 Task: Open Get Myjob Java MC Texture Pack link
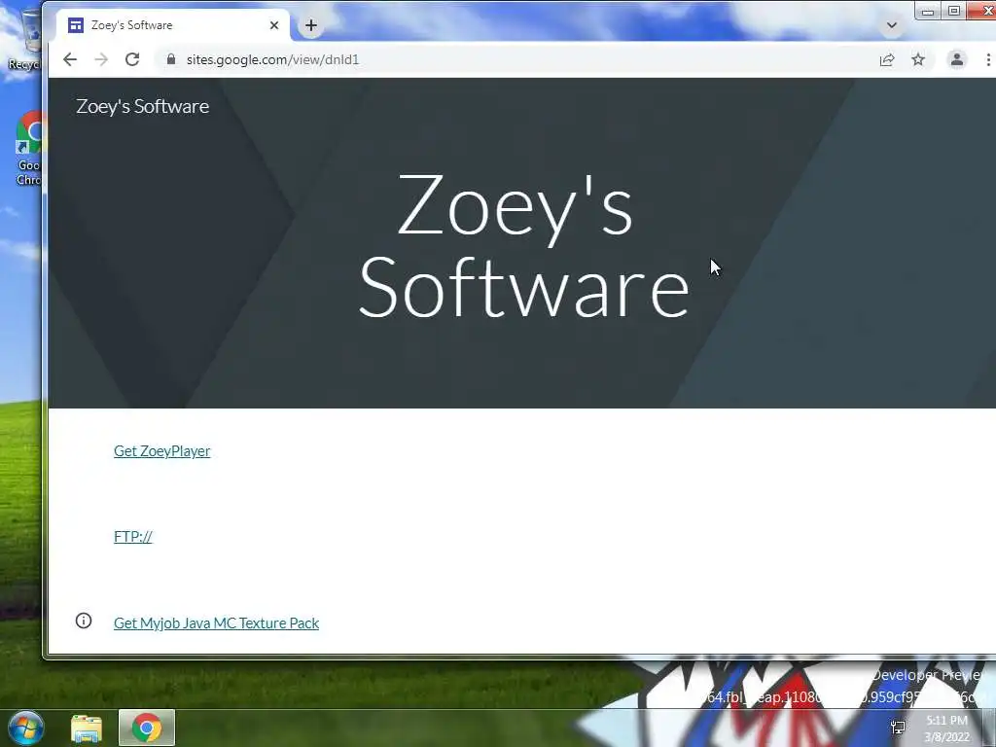tap(216, 623)
